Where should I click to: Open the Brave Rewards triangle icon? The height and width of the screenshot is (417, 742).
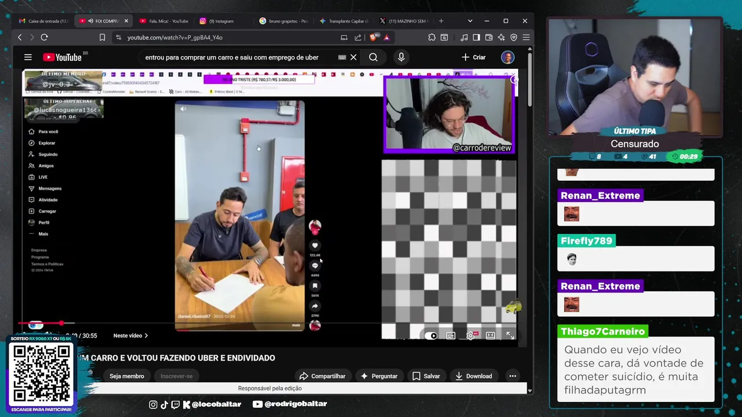[x=387, y=37]
